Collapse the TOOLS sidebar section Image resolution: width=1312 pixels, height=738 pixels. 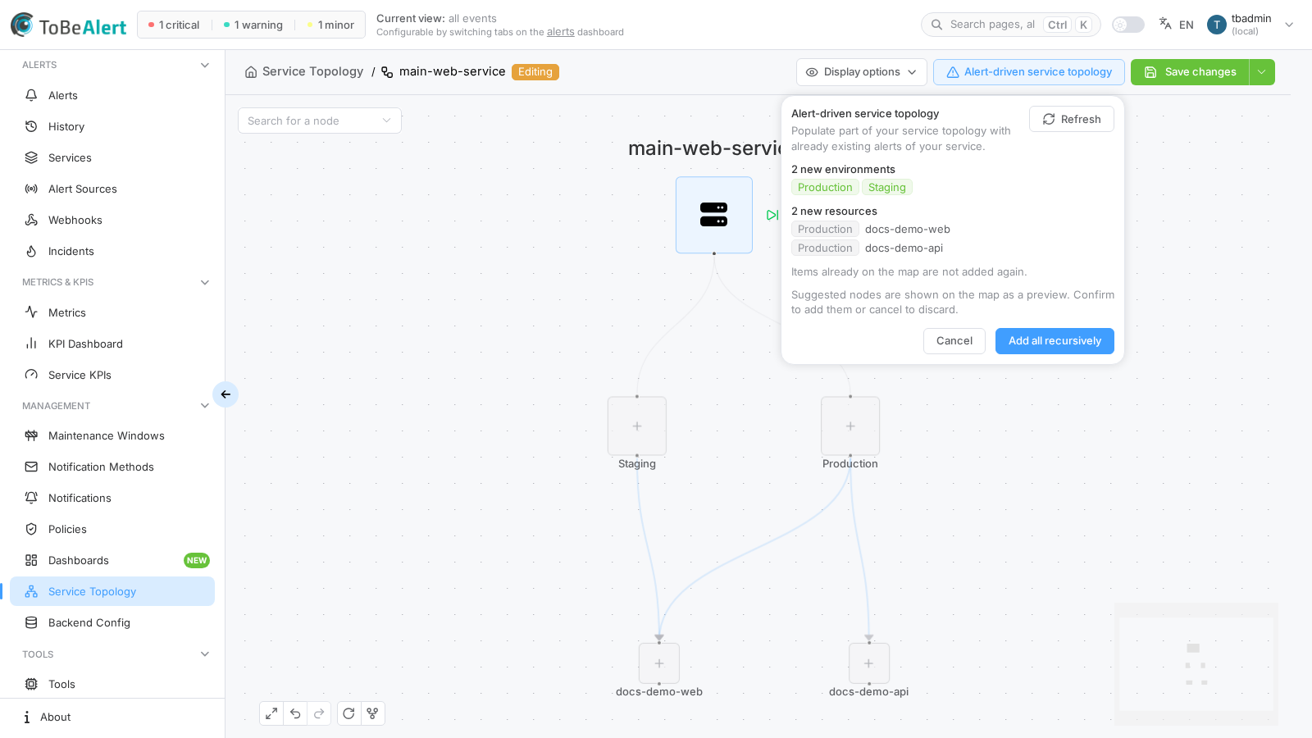205,654
